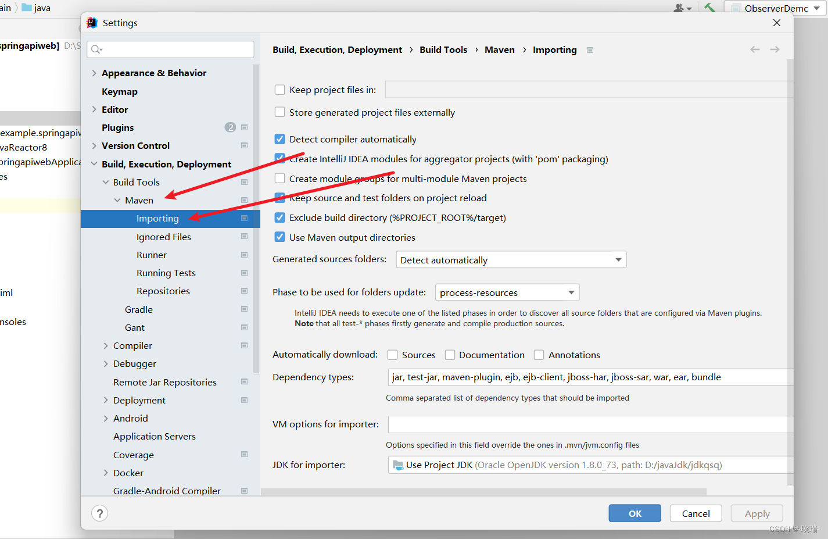Expand the Debugger node

point(106,363)
